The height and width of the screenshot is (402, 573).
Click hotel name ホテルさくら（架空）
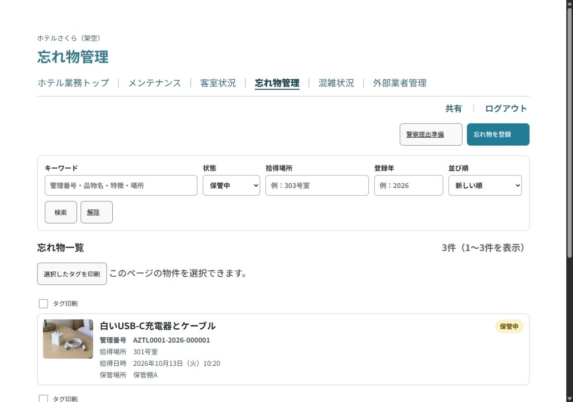(x=69, y=38)
